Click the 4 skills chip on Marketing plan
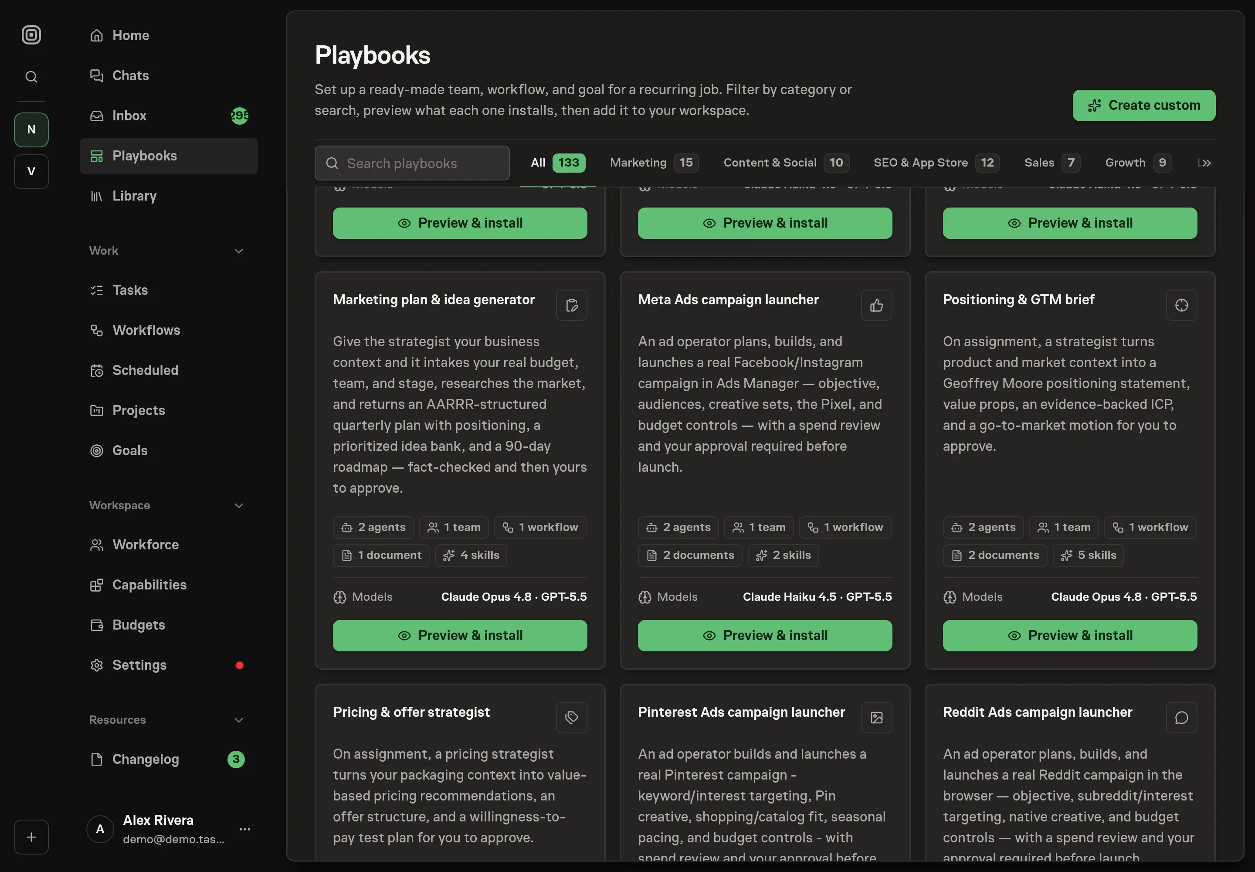 click(x=471, y=555)
